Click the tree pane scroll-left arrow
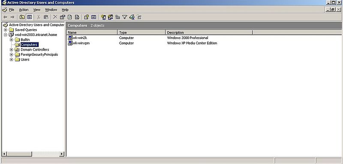 pos(4,154)
